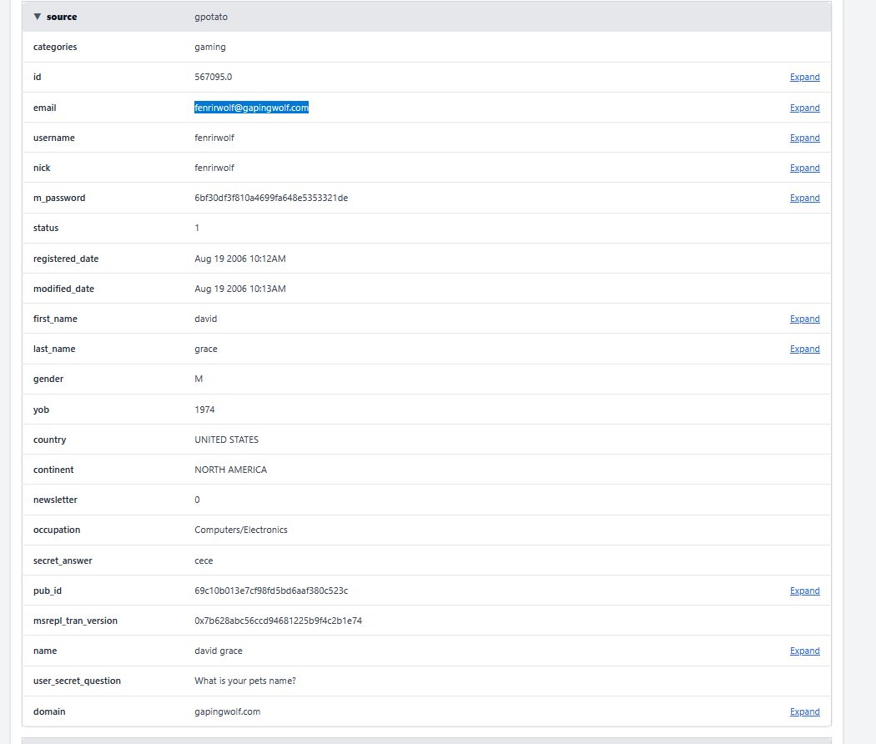Click the categories value gaming
The image size is (876, 744).
(210, 48)
